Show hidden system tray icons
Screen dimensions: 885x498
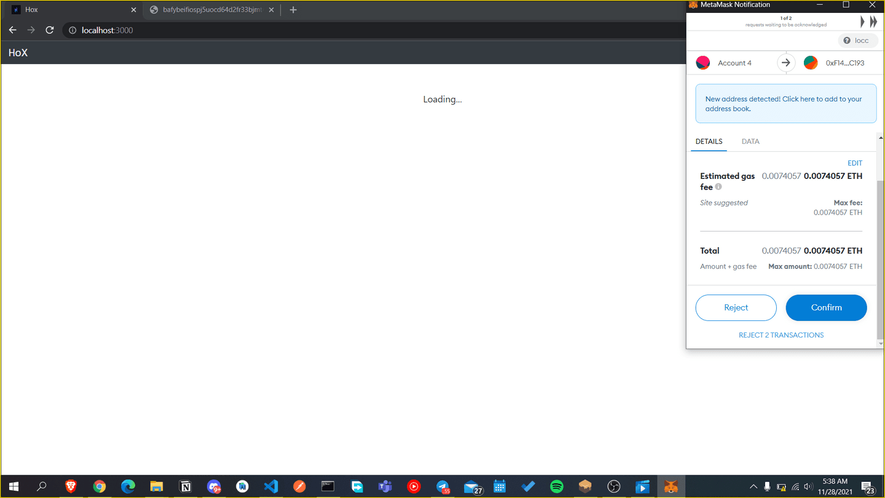tap(753, 486)
